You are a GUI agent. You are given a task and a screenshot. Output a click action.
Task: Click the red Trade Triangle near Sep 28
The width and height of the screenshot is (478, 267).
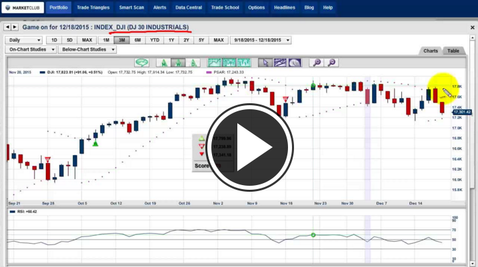tap(48, 160)
